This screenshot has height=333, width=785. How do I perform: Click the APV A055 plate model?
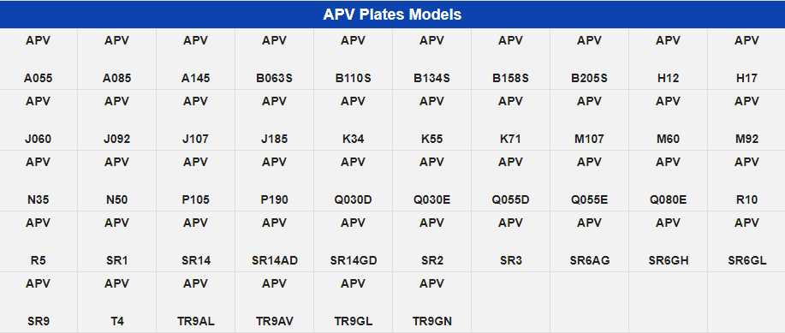coord(39,59)
